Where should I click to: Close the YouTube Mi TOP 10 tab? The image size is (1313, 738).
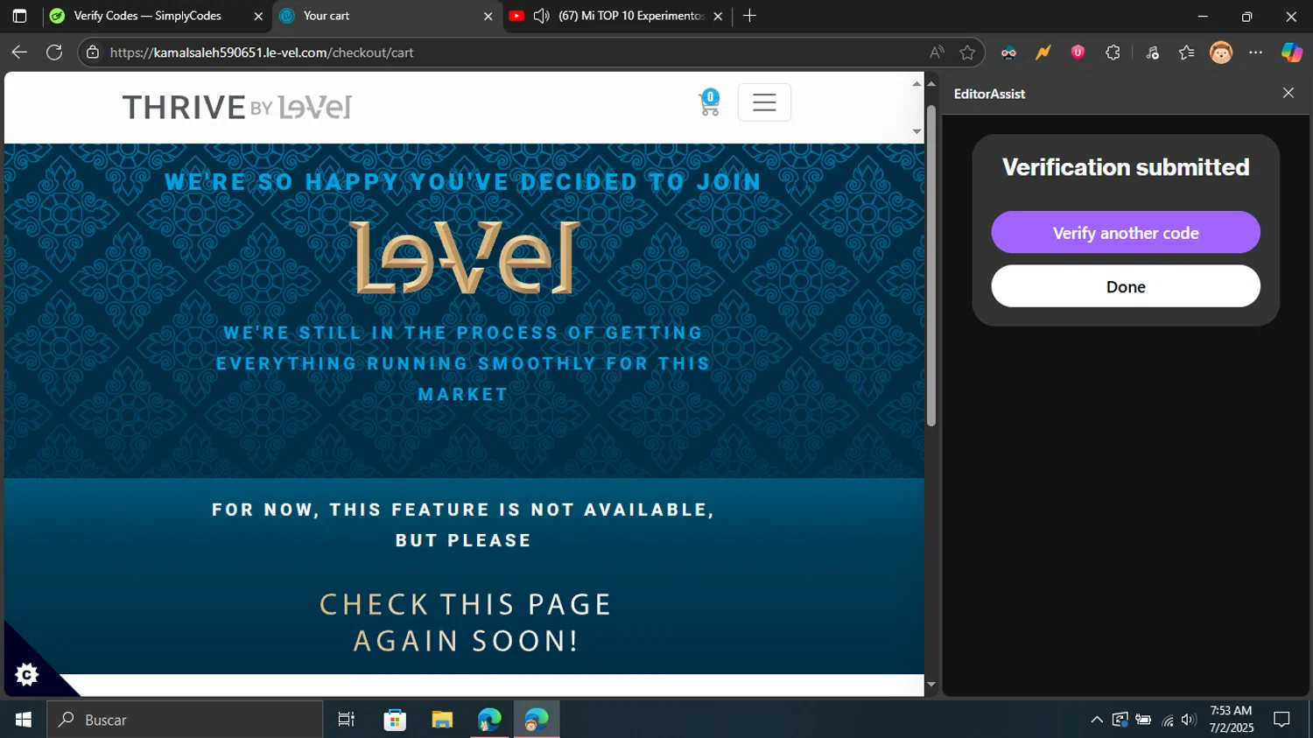718,16
